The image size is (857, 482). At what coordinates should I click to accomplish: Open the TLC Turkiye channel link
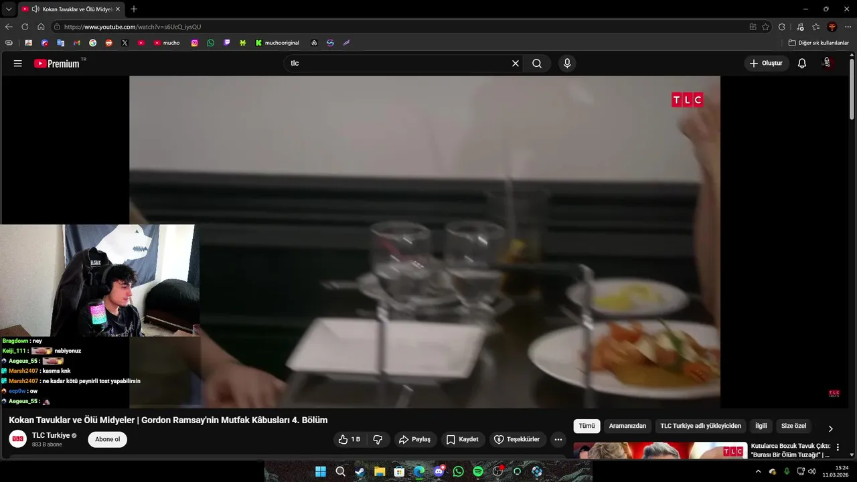(x=51, y=436)
